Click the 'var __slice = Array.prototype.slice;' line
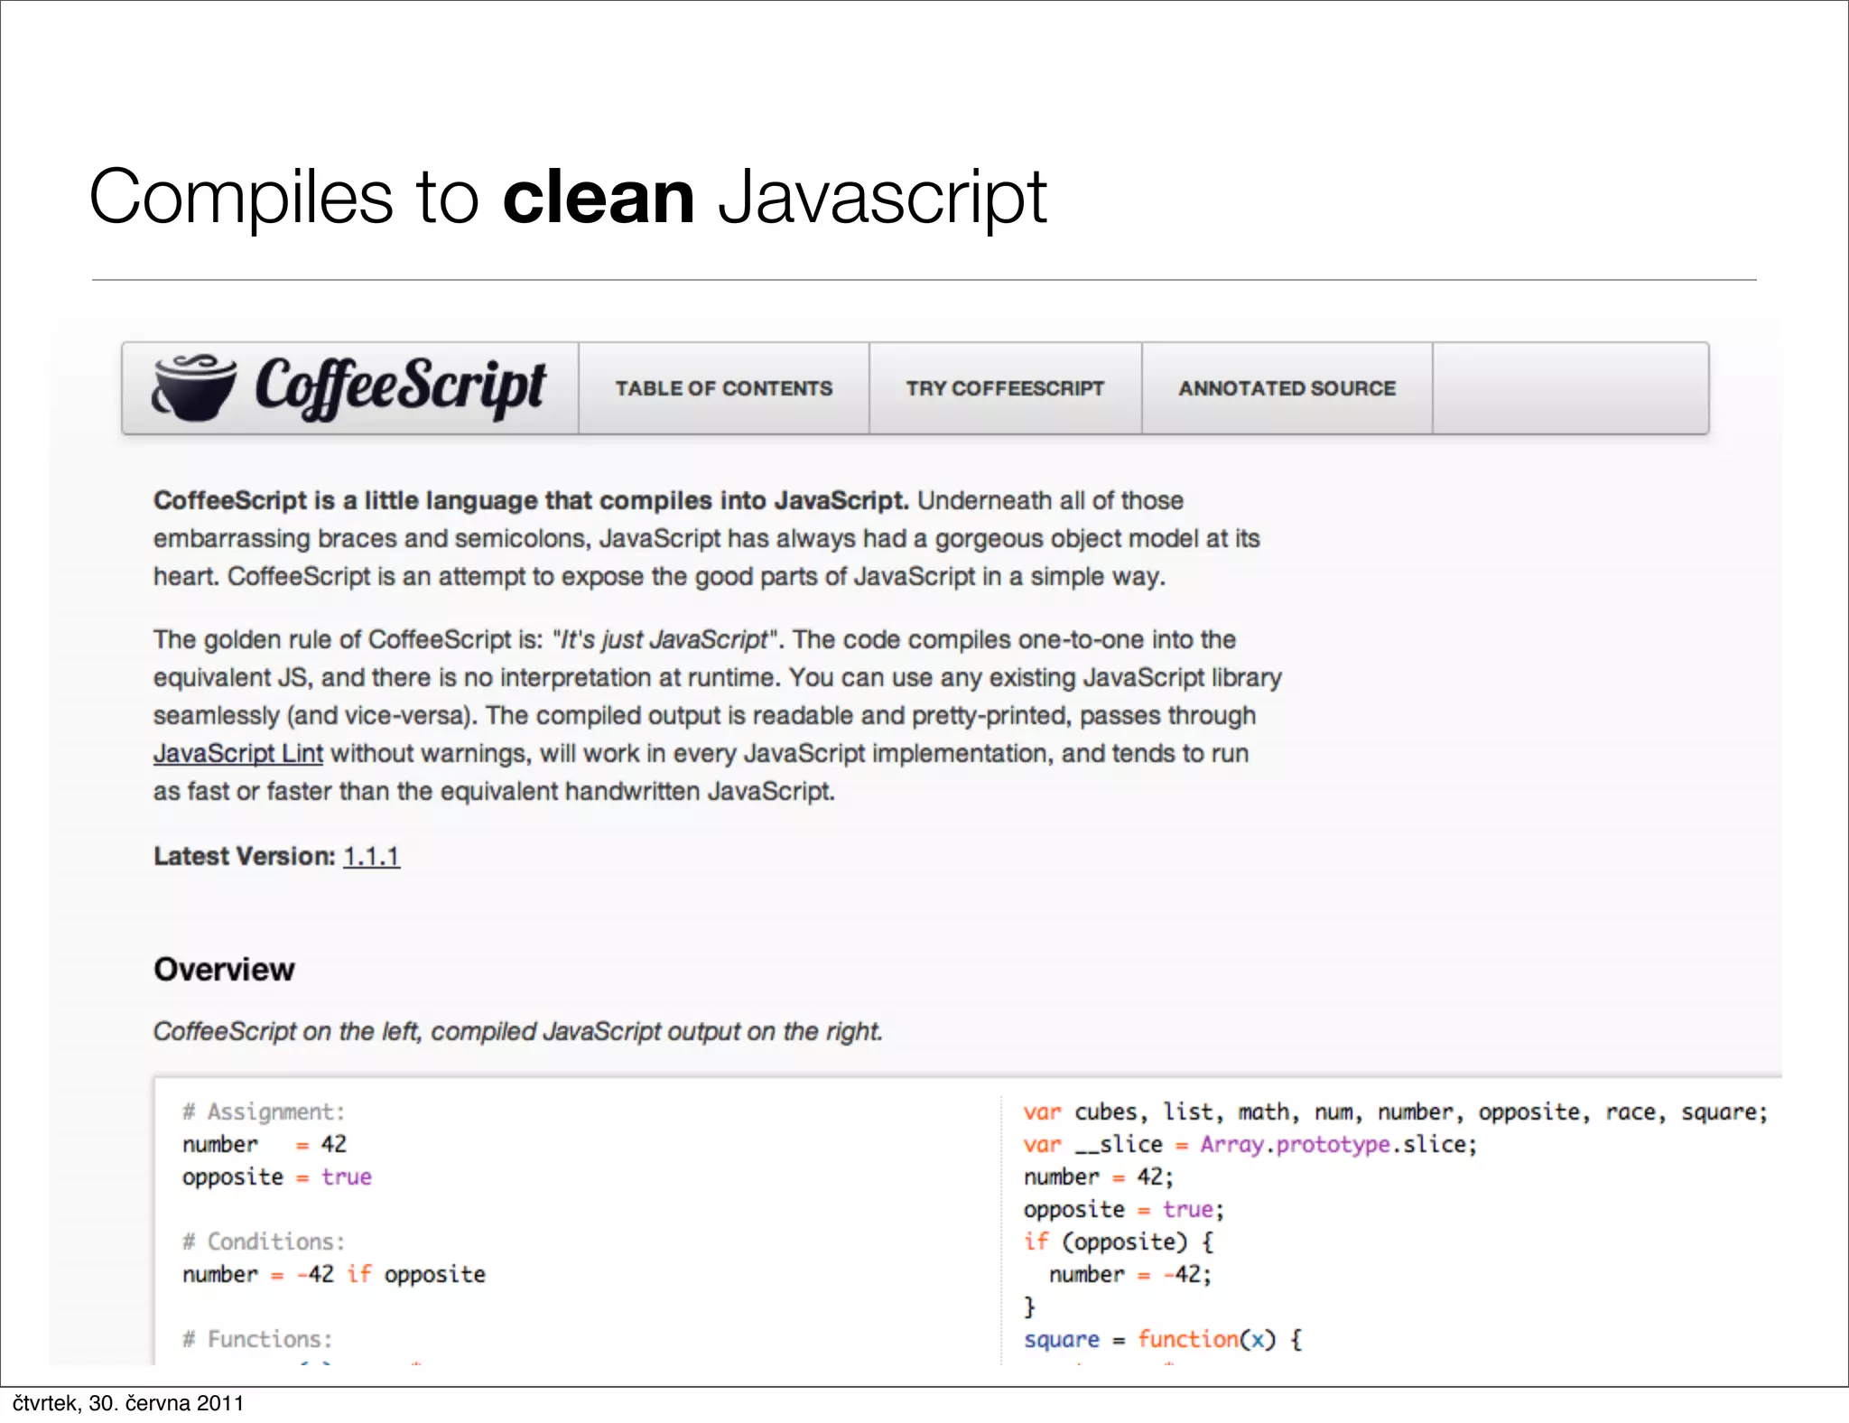 point(1250,1144)
